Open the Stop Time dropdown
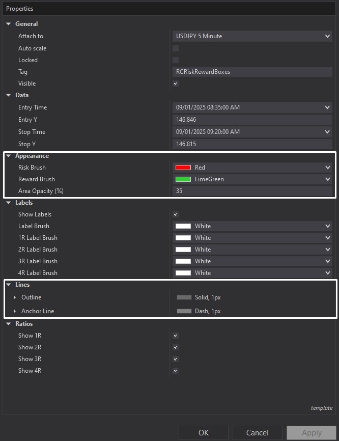 pyautogui.click(x=328, y=131)
